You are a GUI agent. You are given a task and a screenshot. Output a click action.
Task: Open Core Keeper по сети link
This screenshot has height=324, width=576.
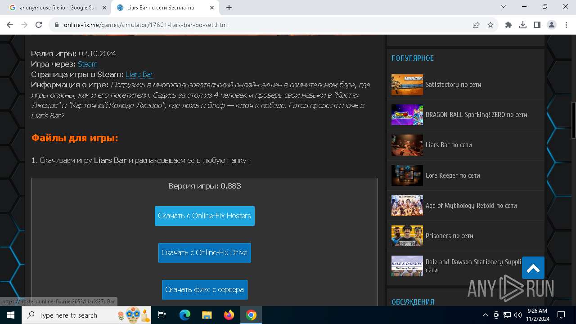click(453, 175)
